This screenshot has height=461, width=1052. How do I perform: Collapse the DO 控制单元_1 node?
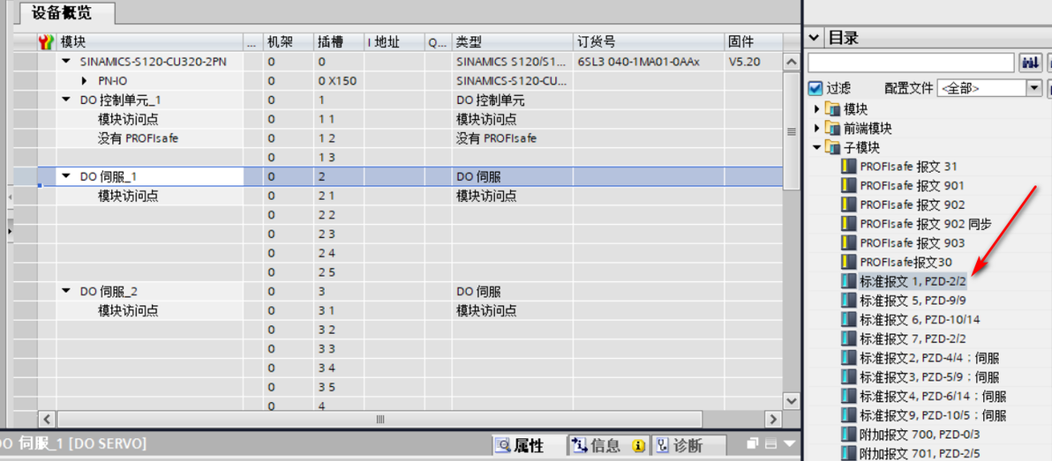click(x=65, y=100)
